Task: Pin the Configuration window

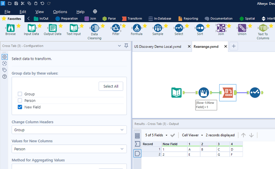Action: point(126,46)
